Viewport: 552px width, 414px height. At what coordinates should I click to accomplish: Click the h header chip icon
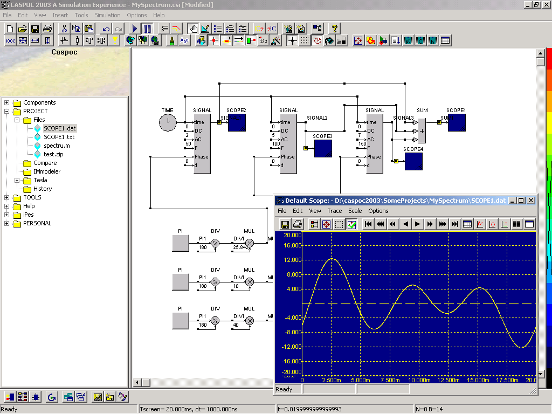click(x=433, y=41)
